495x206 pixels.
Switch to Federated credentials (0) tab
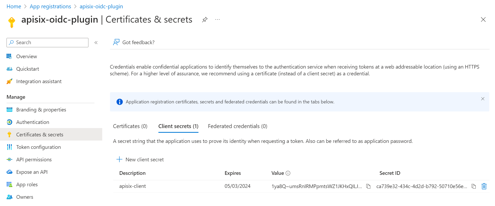237,126
